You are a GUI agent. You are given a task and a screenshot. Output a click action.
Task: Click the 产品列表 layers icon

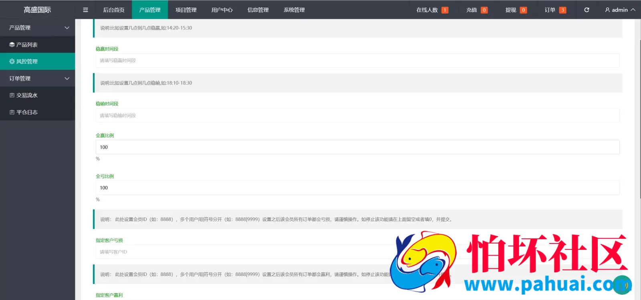coord(12,44)
